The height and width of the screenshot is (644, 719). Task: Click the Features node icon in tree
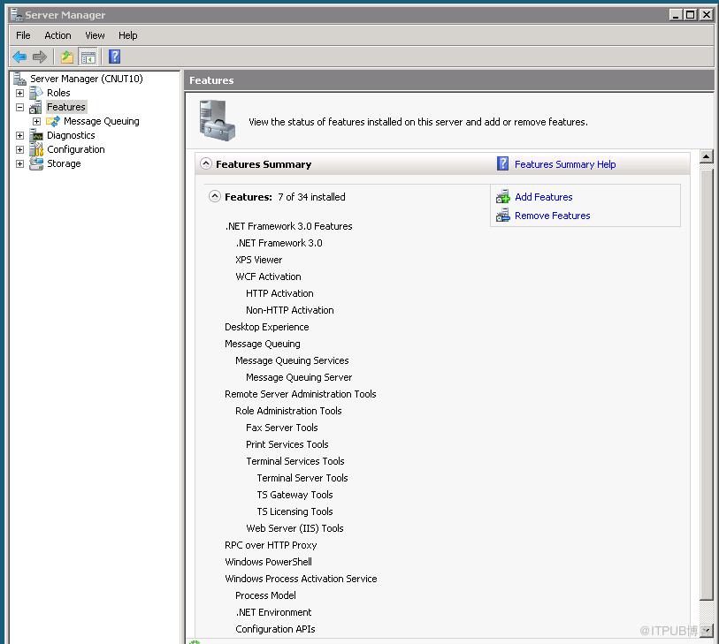pyautogui.click(x=35, y=107)
